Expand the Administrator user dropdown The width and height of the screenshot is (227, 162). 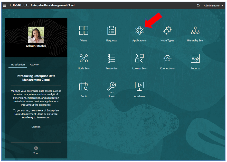click(x=213, y=5)
